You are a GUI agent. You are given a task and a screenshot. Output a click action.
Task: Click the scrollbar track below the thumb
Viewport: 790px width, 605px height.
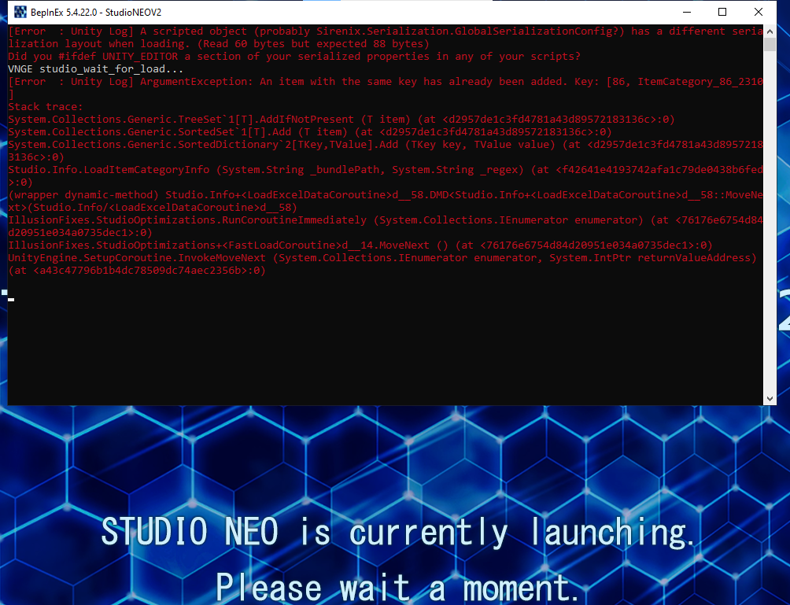pyautogui.click(x=770, y=236)
